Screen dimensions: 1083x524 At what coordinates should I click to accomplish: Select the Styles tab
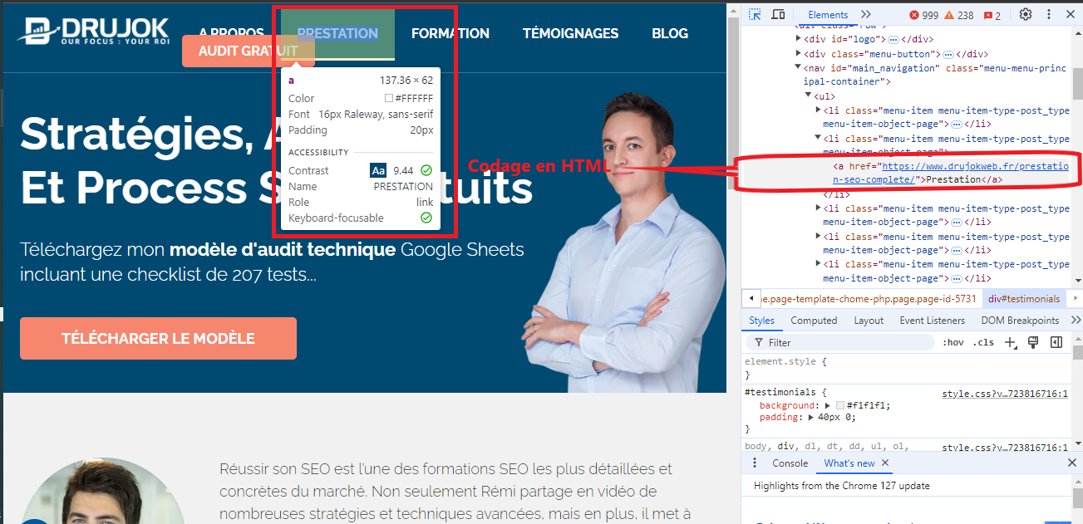click(761, 321)
